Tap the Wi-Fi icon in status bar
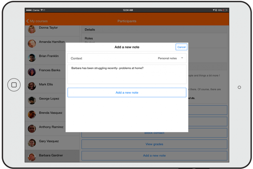Screen dimensions: 253x169 [x=42, y=10]
